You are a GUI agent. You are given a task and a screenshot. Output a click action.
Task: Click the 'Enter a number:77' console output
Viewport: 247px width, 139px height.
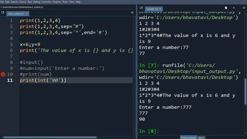pos(164,47)
